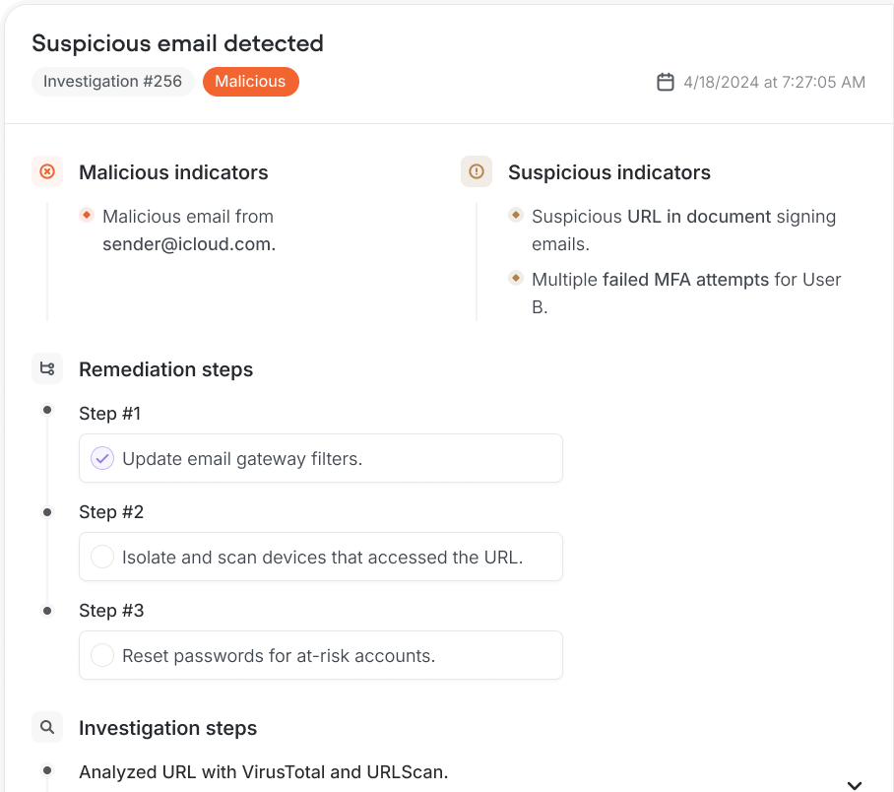This screenshot has width=894, height=792.
Task: Open Investigation #256 tag
Action: [112, 82]
